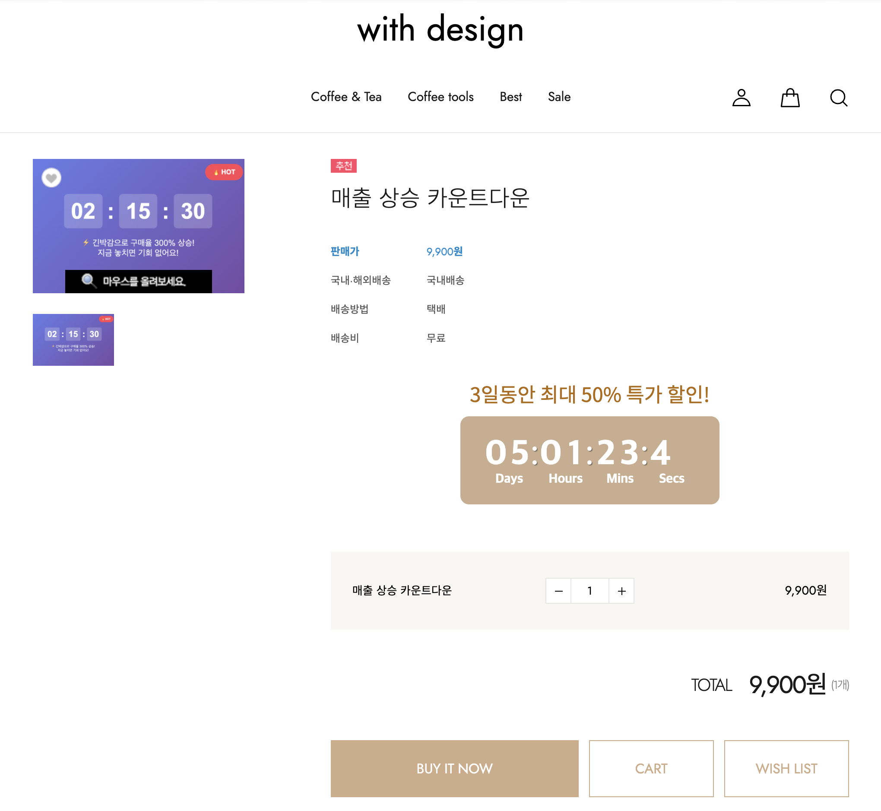Click the beige countdown timer widget
The height and width of the screenshot is (811, 881).
589,460
